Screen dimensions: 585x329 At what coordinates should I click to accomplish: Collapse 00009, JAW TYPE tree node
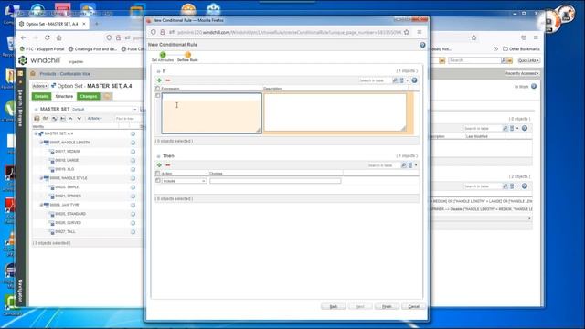click(41, 205)
